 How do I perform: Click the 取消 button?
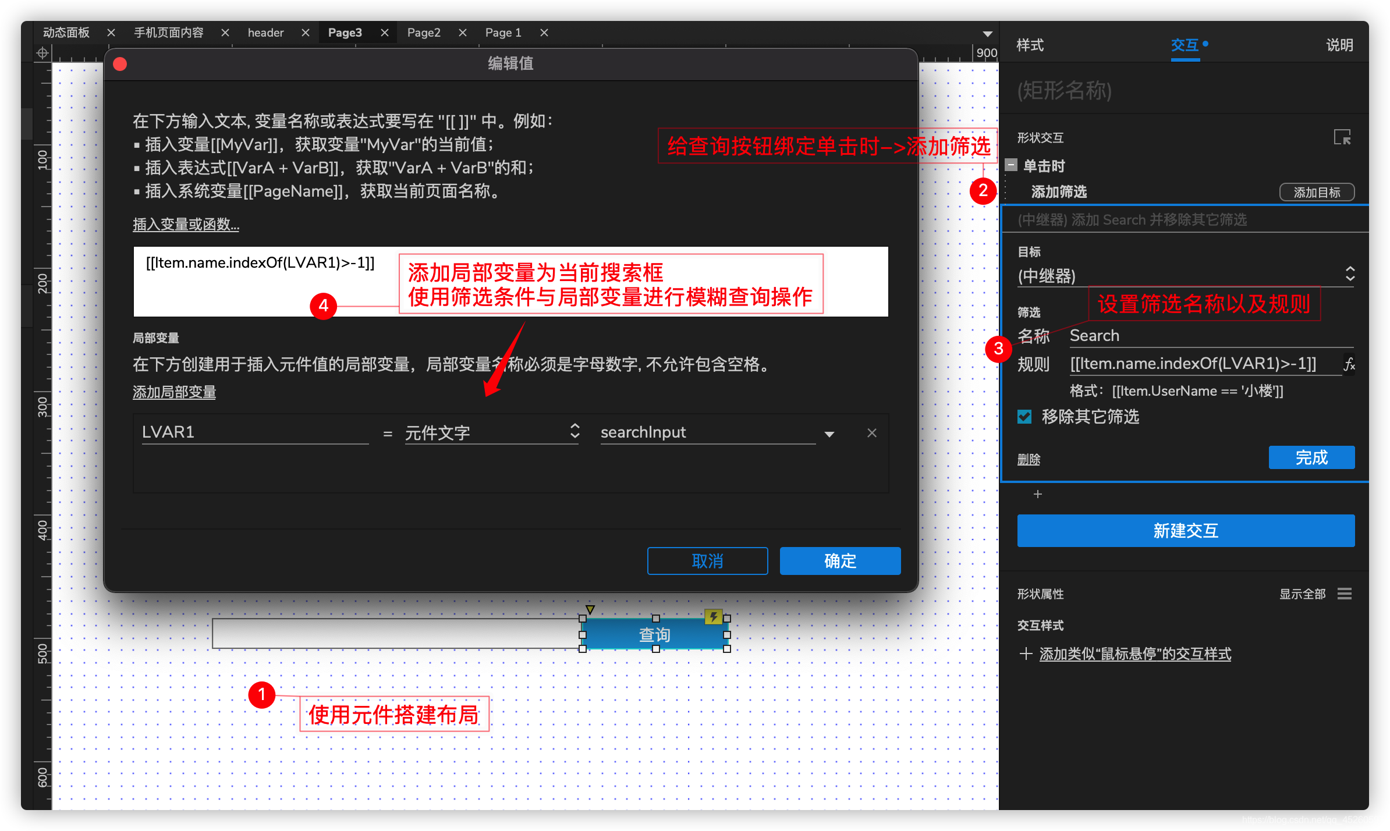pyautogui.click(x=707, y=561)
